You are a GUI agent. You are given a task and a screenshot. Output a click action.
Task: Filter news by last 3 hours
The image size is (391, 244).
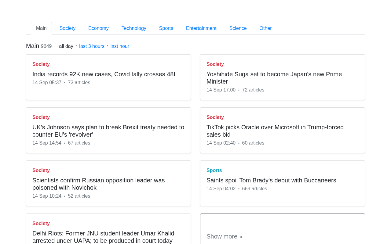point(92,46)
